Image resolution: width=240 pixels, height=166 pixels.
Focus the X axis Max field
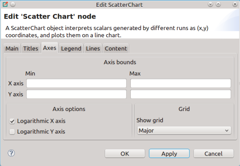point(181,83)
